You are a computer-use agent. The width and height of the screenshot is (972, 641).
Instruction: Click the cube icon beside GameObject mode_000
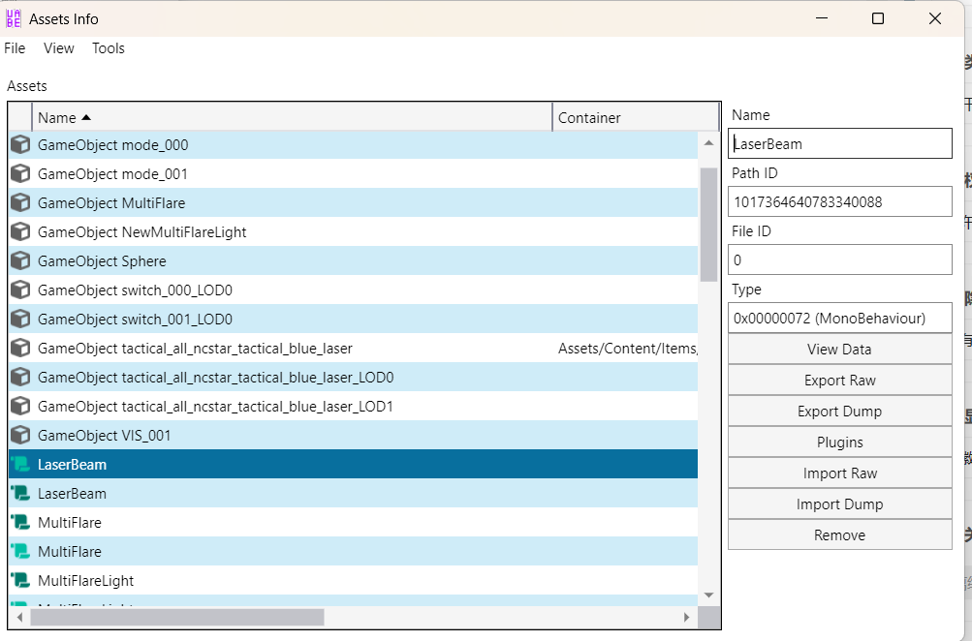[19, 145]
